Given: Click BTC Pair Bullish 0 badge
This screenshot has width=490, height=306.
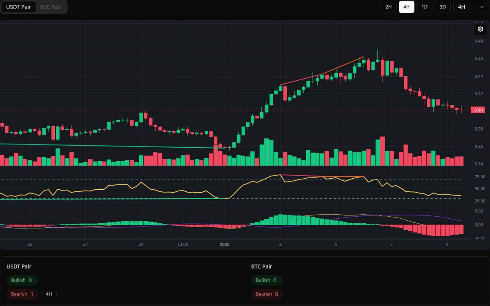Looking at the screenshot, I should point(267,280).
